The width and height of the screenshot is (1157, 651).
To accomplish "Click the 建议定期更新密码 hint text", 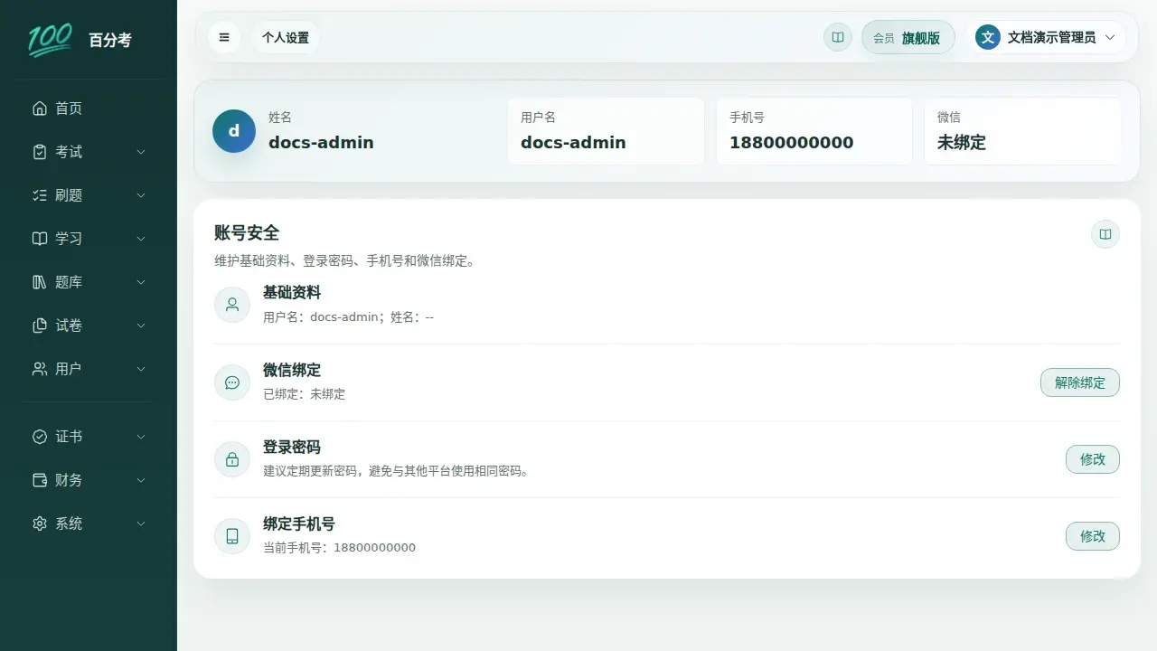I will [x=396, y=471].
